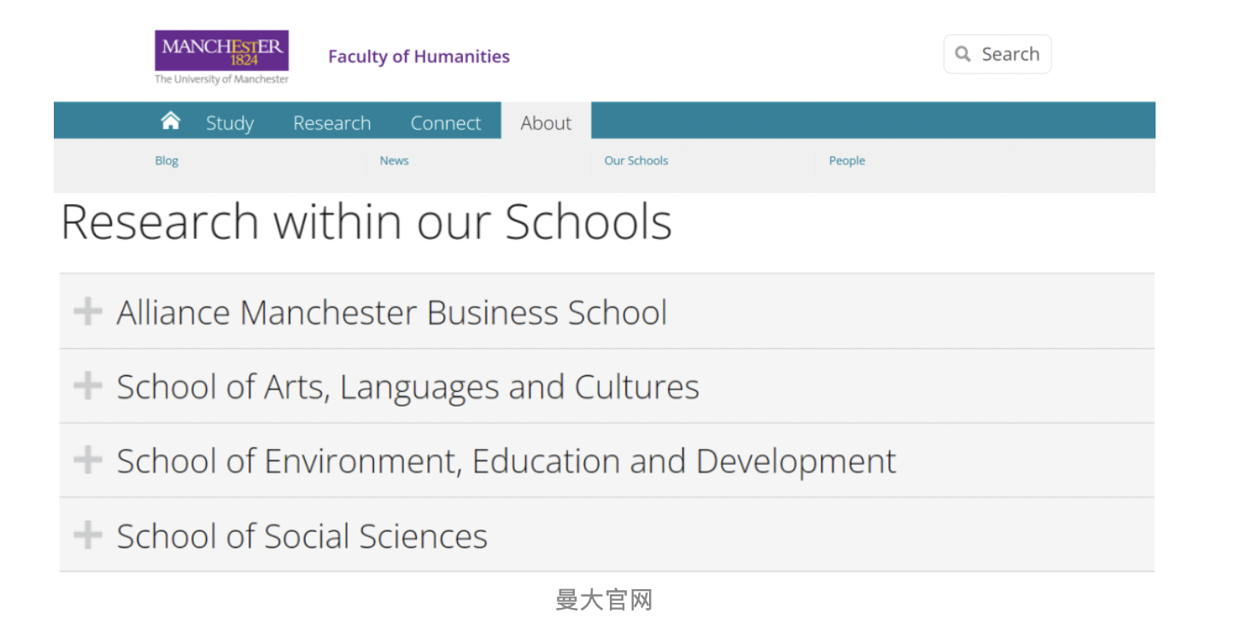This screenshot has width=1235, height=637.
Task: Open the Connect menu
Action: [x=446, y=123]
